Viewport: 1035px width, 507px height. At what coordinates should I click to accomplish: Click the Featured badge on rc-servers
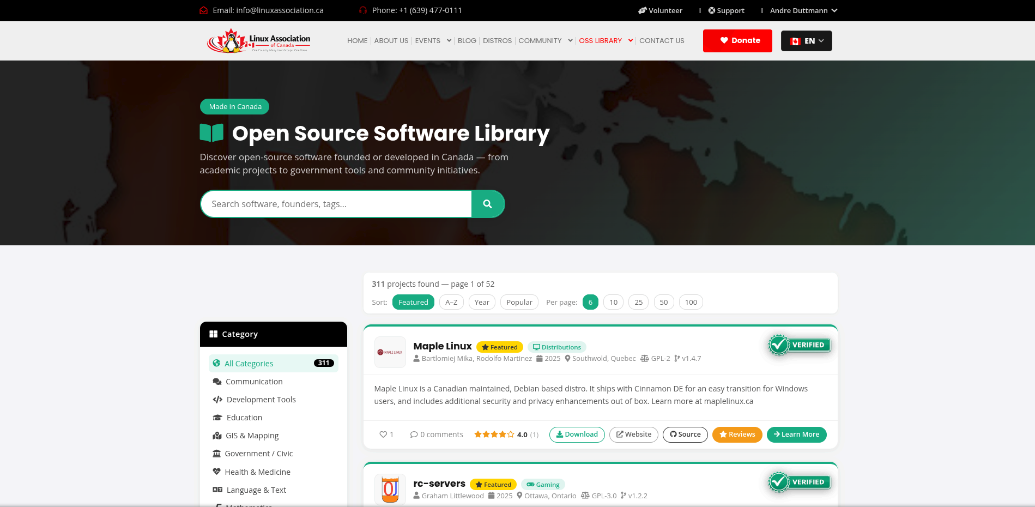(x=493, y=485)
